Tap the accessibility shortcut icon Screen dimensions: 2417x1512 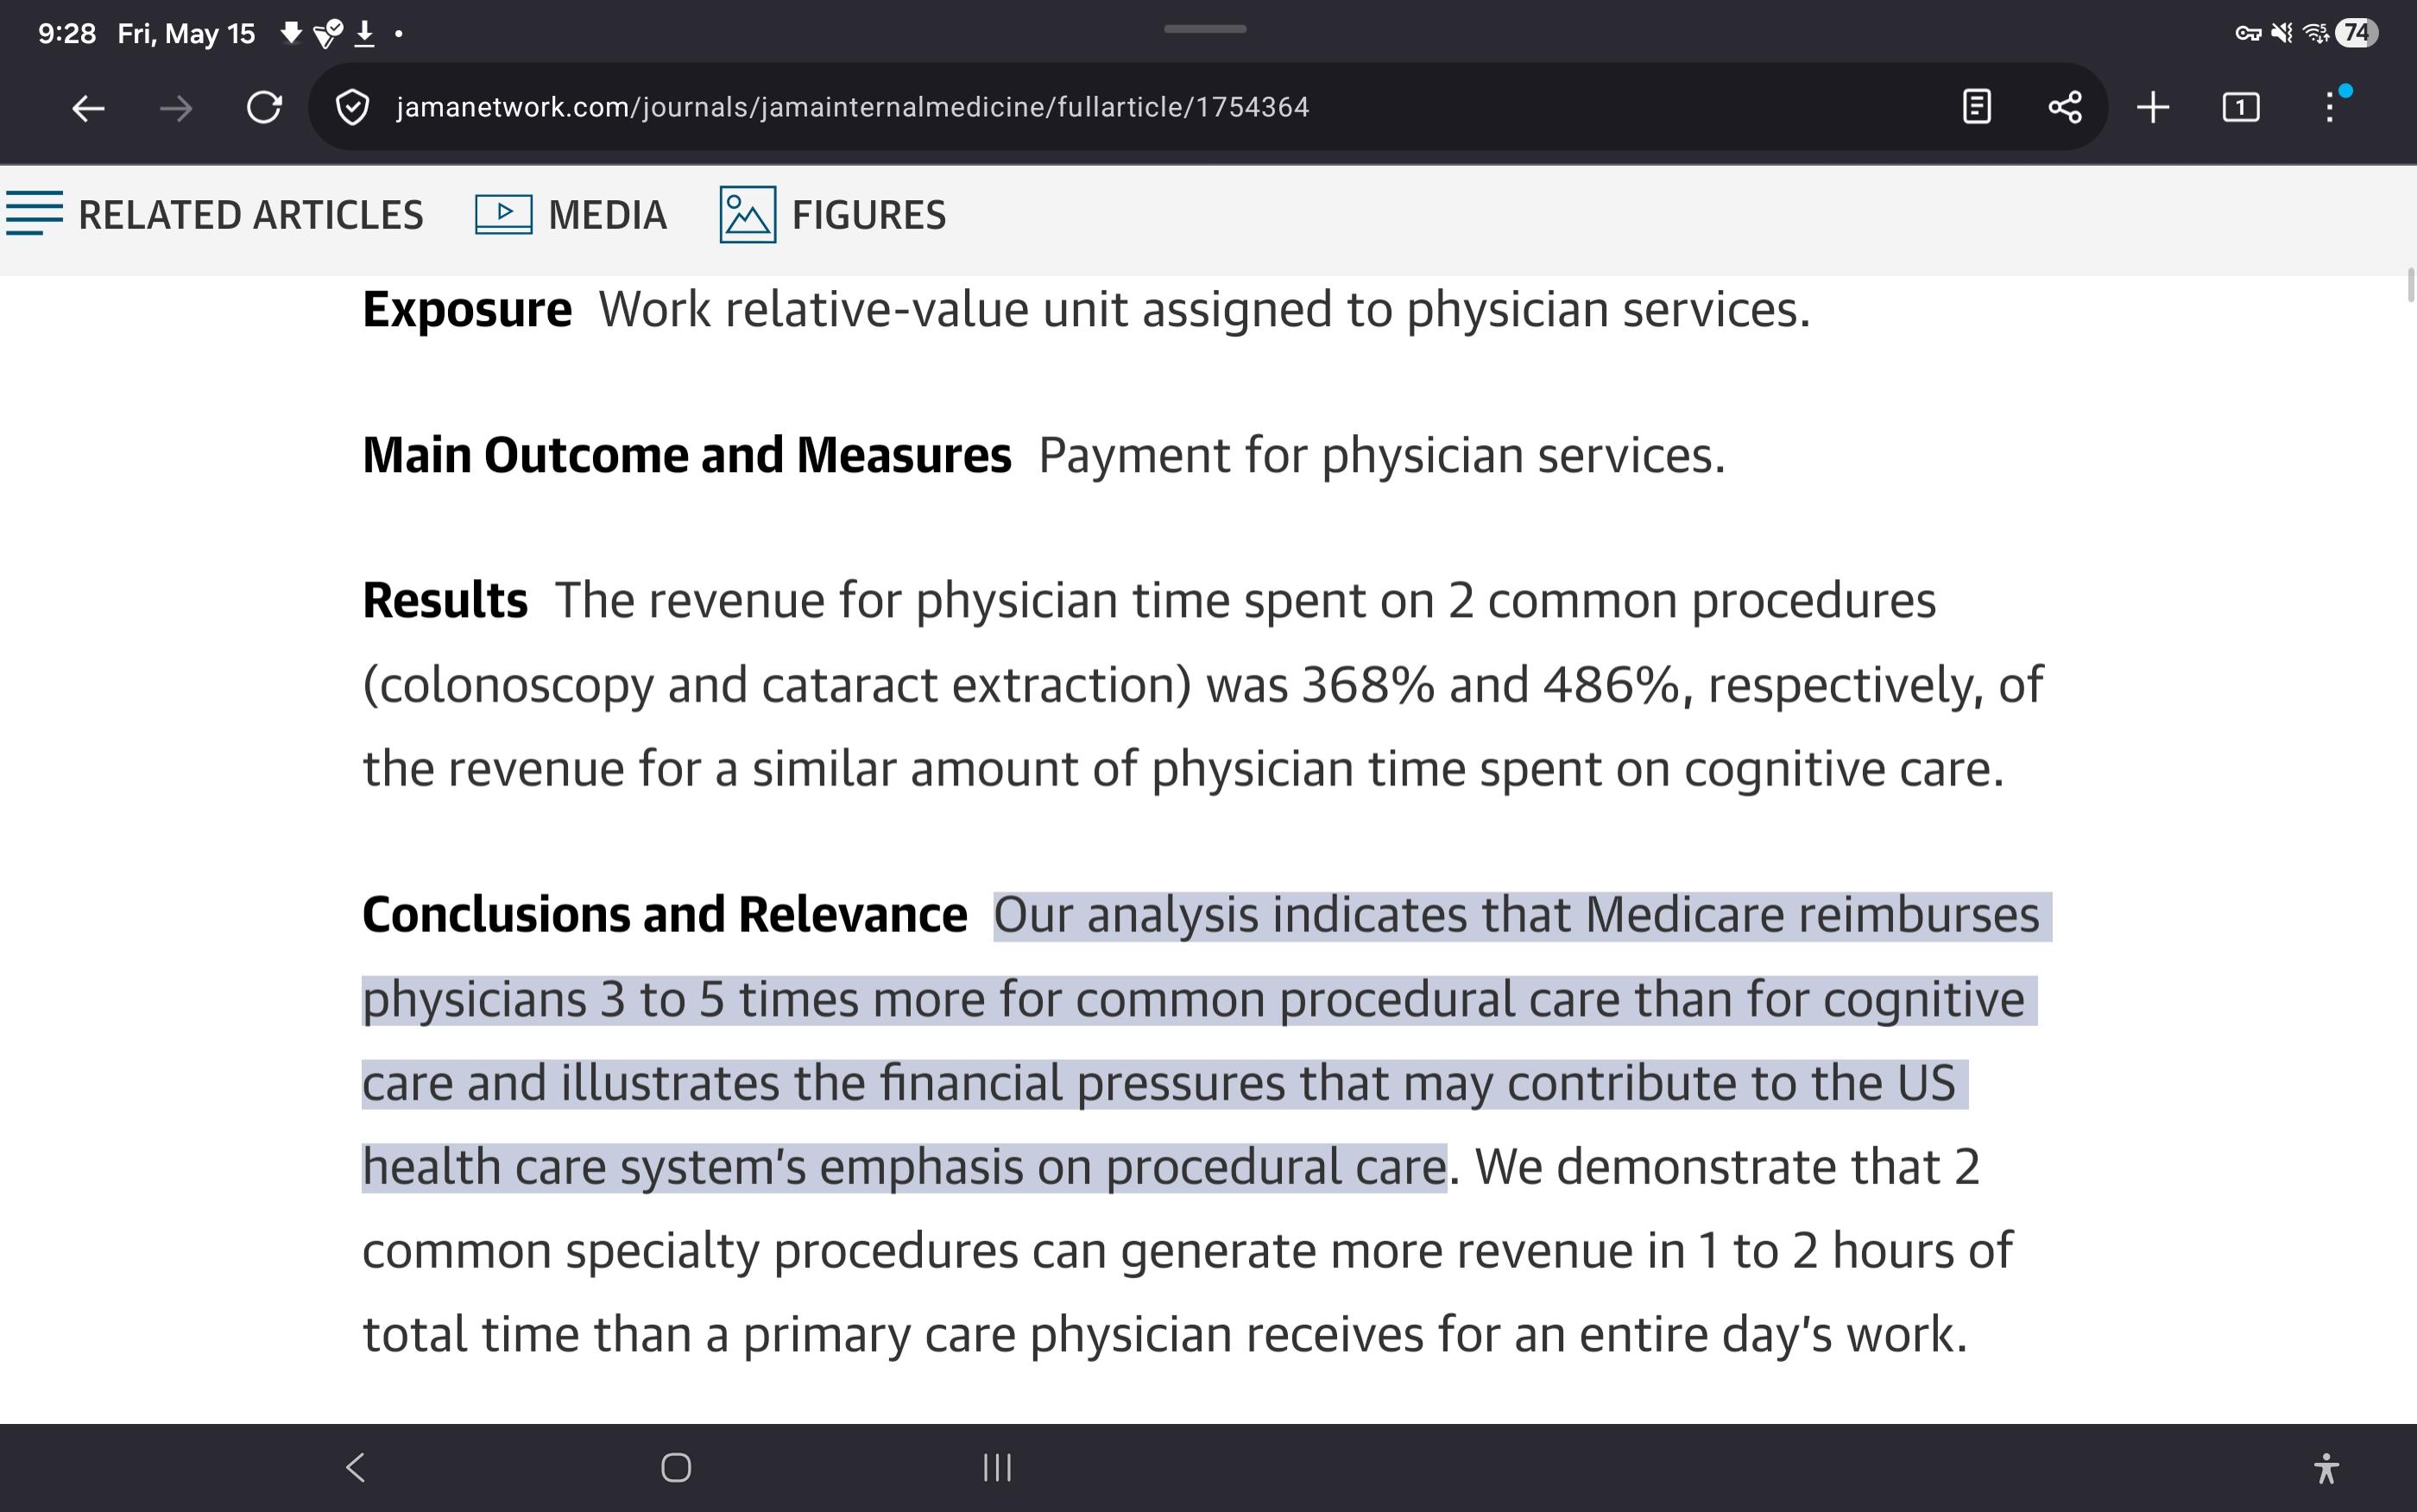2326,1467
